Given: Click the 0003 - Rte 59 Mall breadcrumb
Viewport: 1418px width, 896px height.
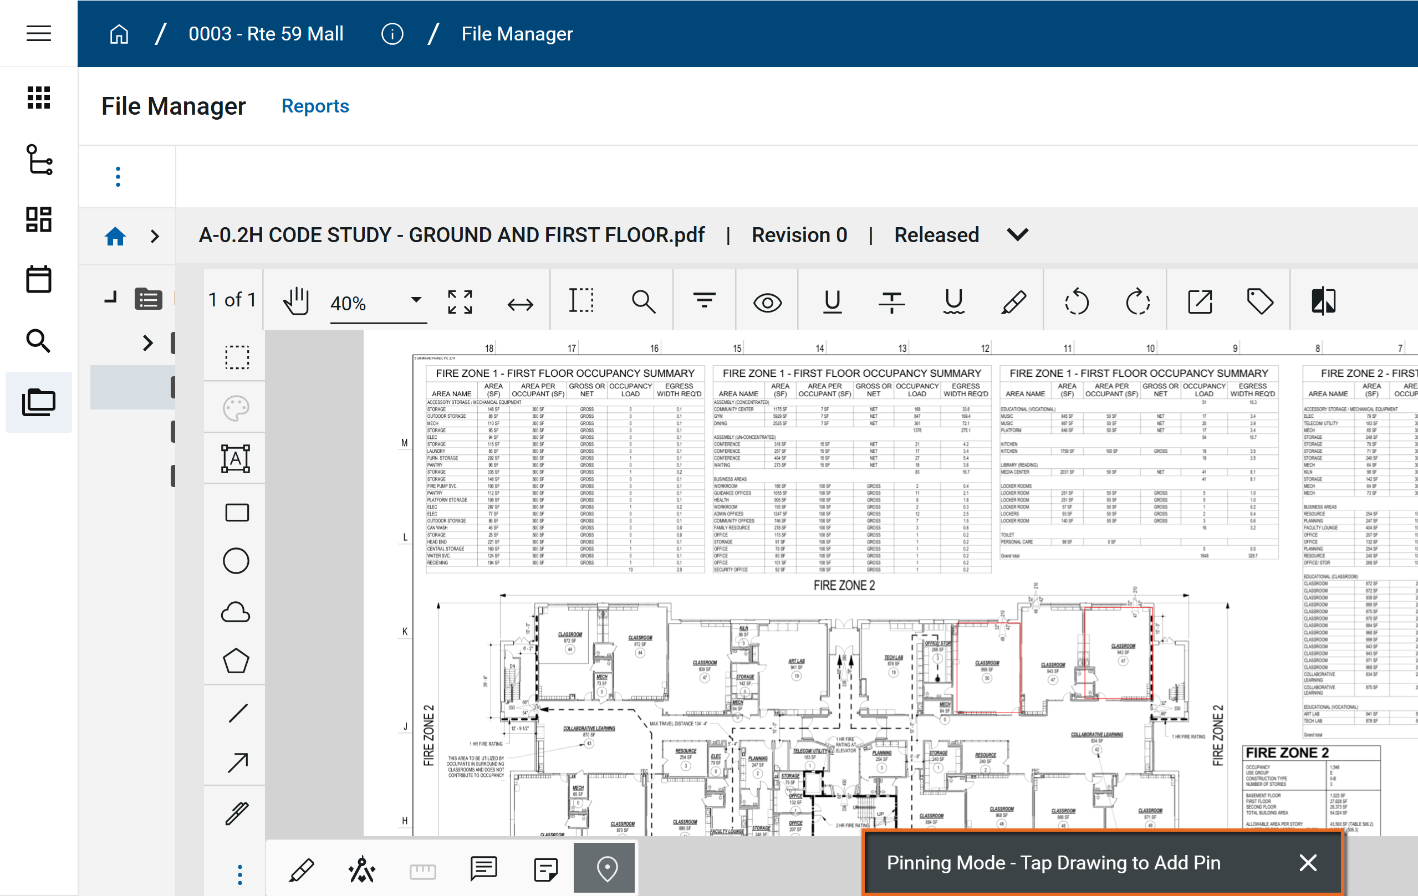Looking at the screenshot, I should click(x=266, y=34).
